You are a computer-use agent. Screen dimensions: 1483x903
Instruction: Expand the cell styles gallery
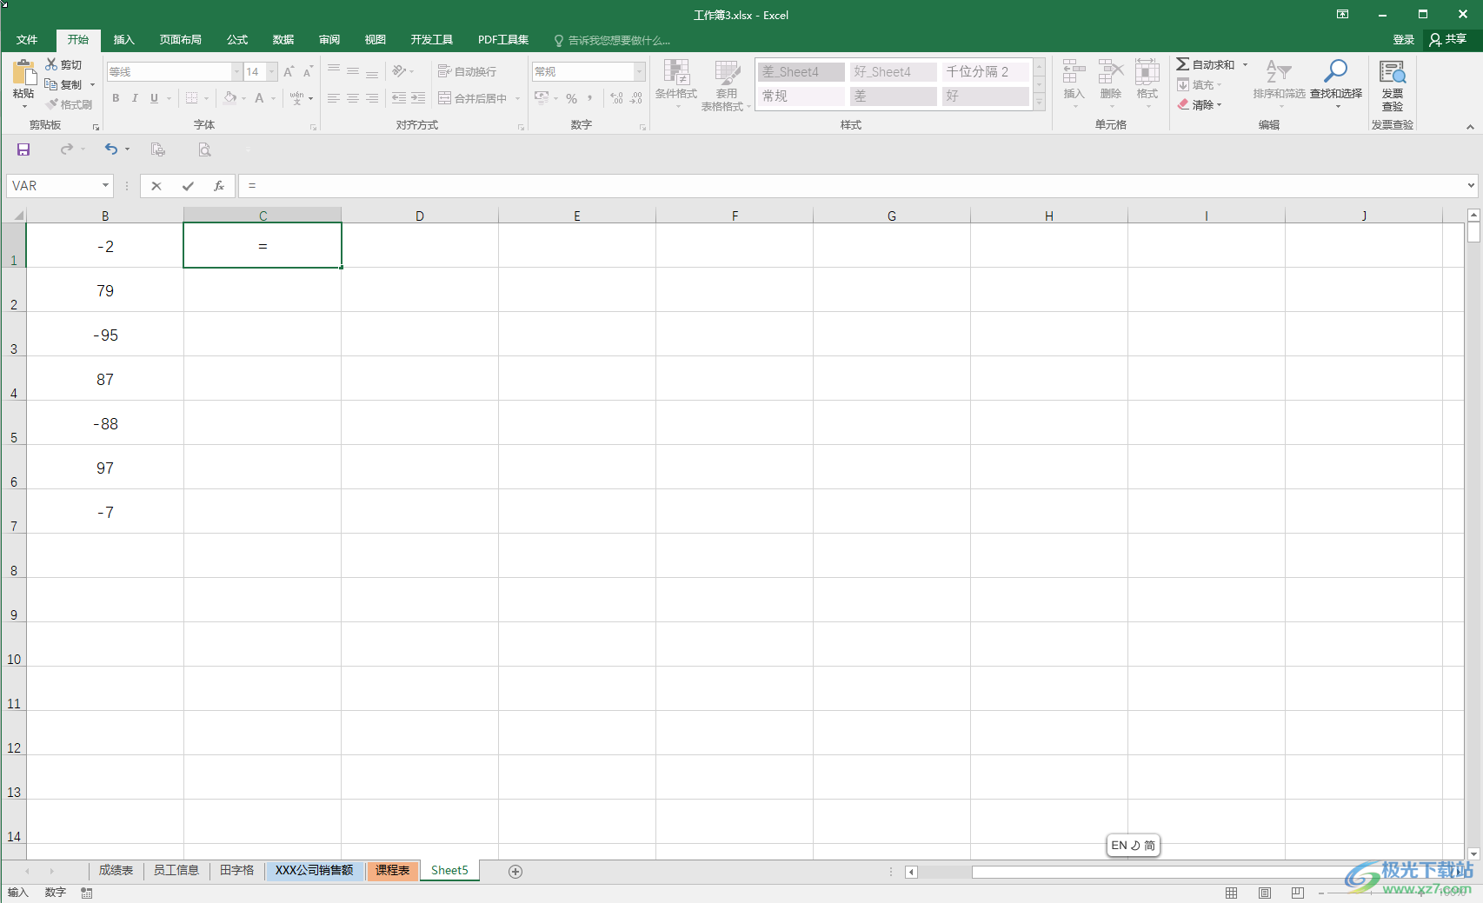(1039, 103)
